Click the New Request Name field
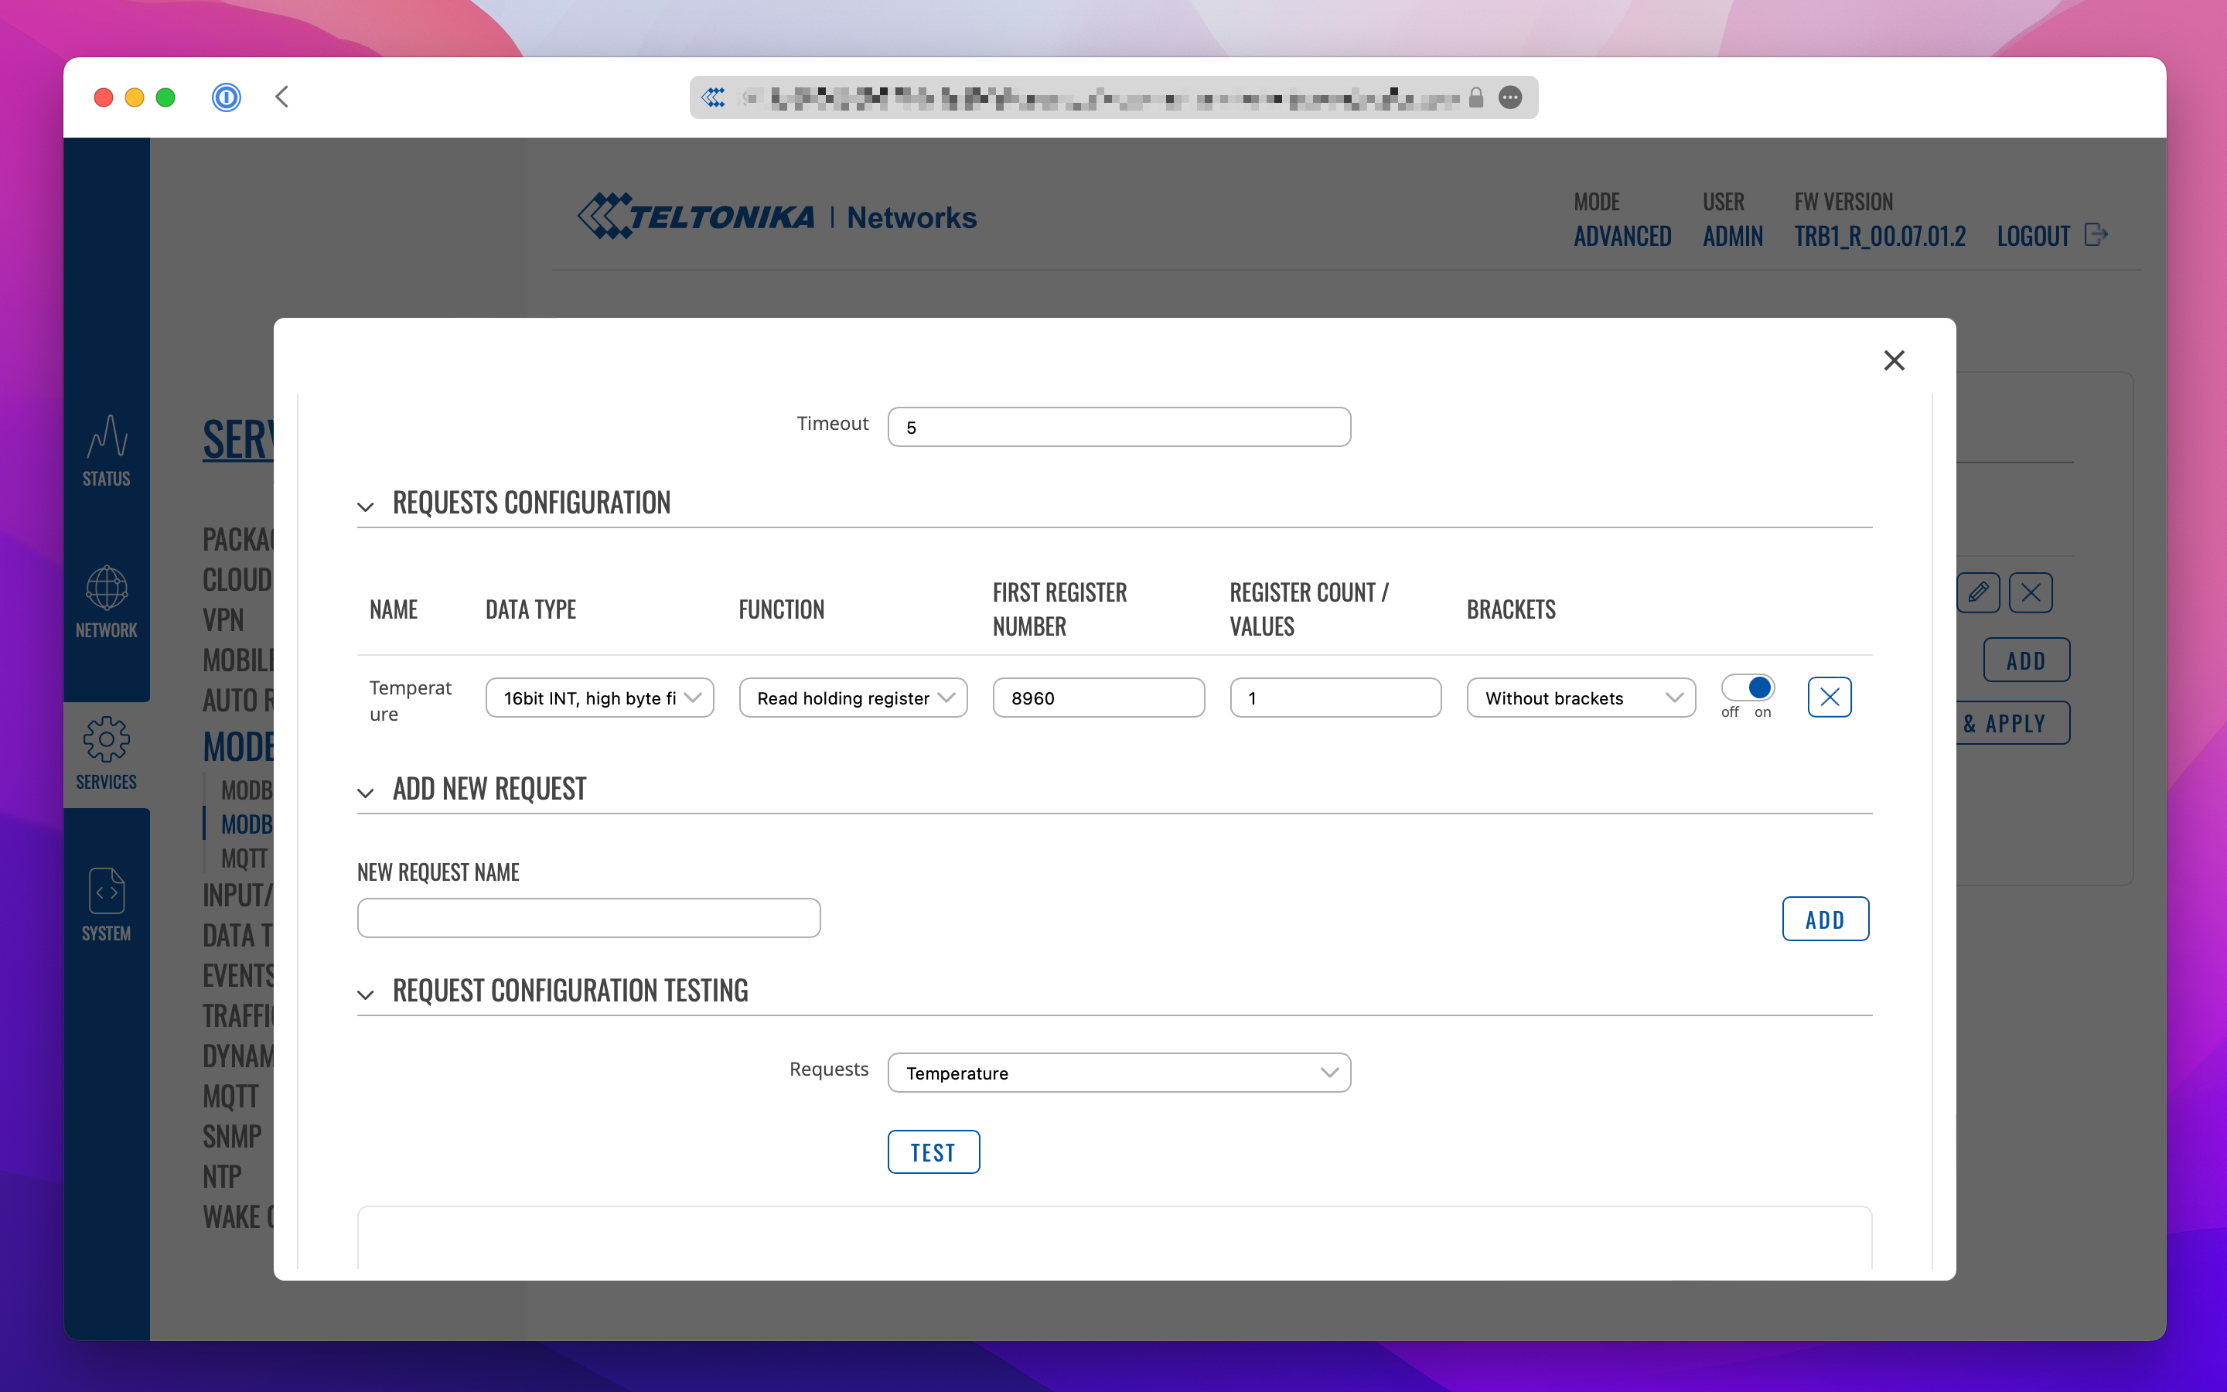 588,918
